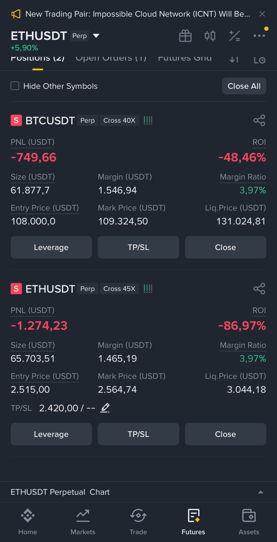Open the three-dot more options menu
277x542 pixels.
click(x=259, y=35)
